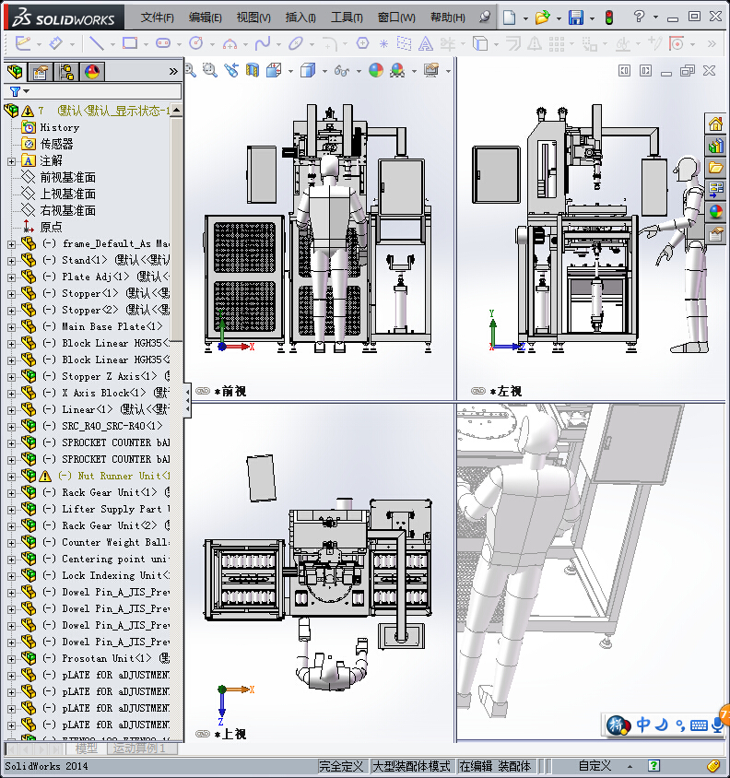Open the DisplayManager tab

(x=92, y=72)
